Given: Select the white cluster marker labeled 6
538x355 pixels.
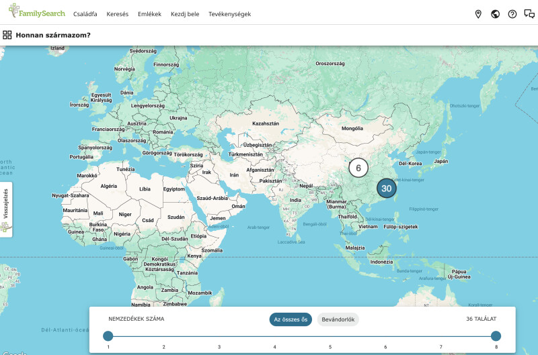Looking at the screenshot, I should pyautogui.click(x=358, y=168).
